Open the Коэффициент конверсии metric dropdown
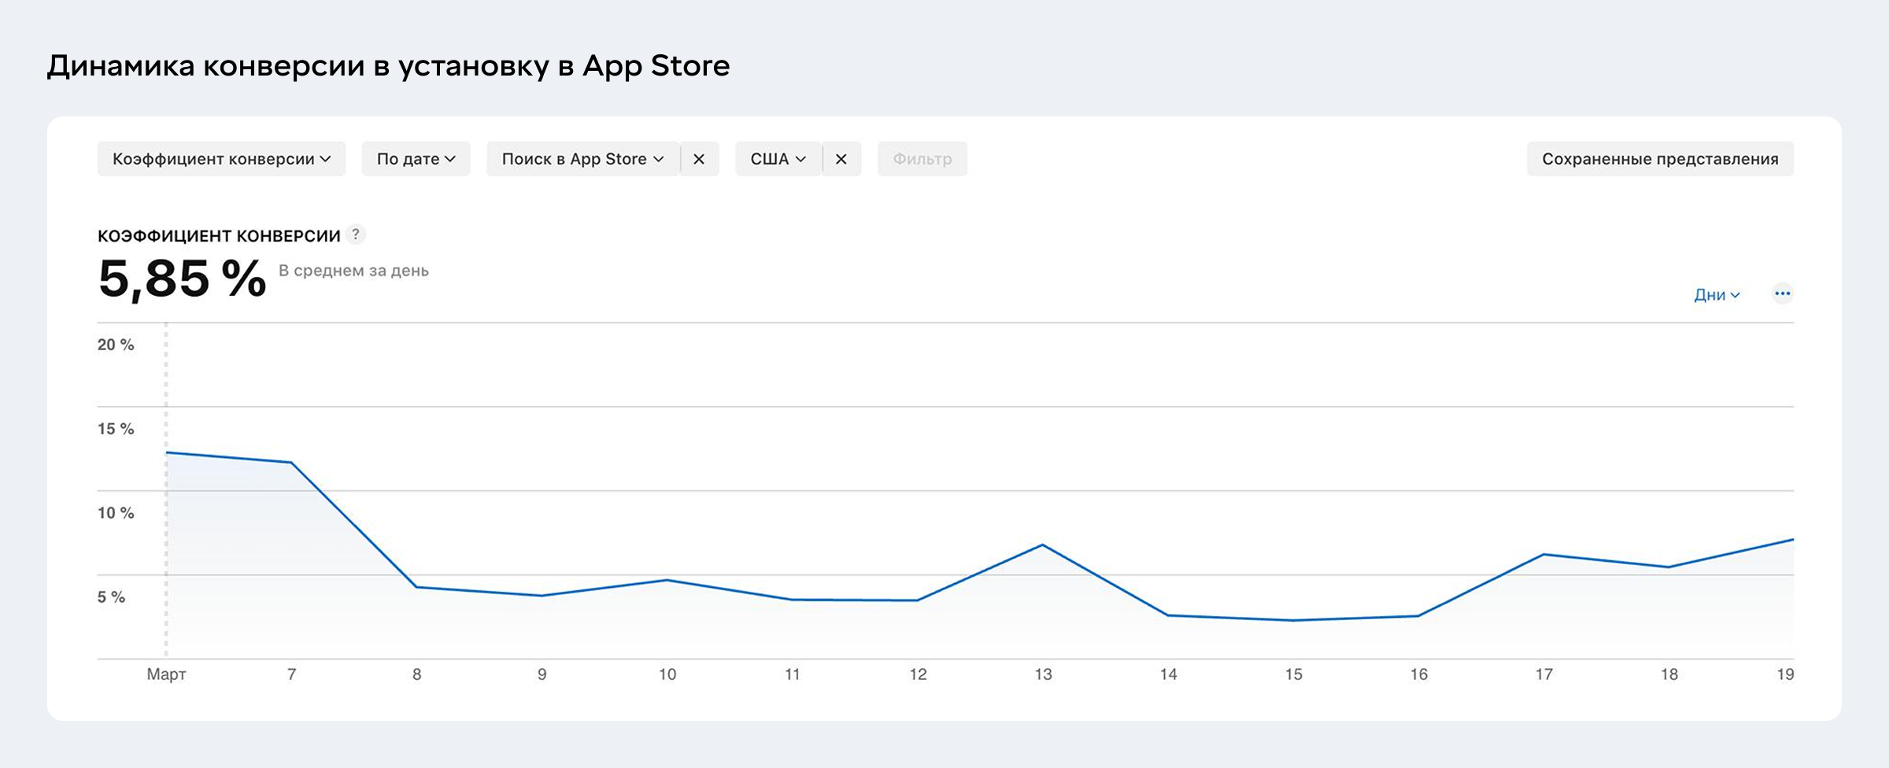This screenshot has height=768, width=1889. (x=221, y=159)
